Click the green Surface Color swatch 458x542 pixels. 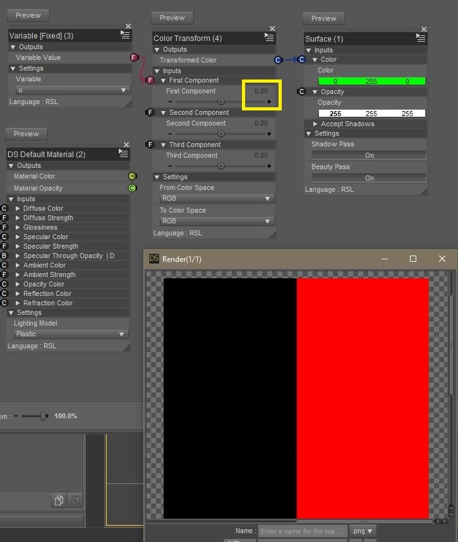372,81
